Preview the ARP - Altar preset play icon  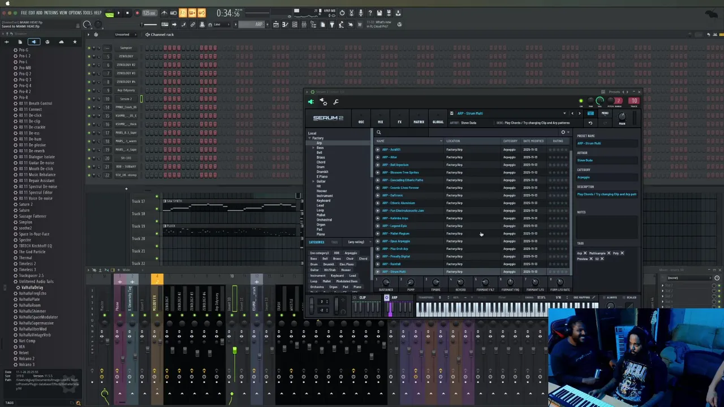(378, 157)
